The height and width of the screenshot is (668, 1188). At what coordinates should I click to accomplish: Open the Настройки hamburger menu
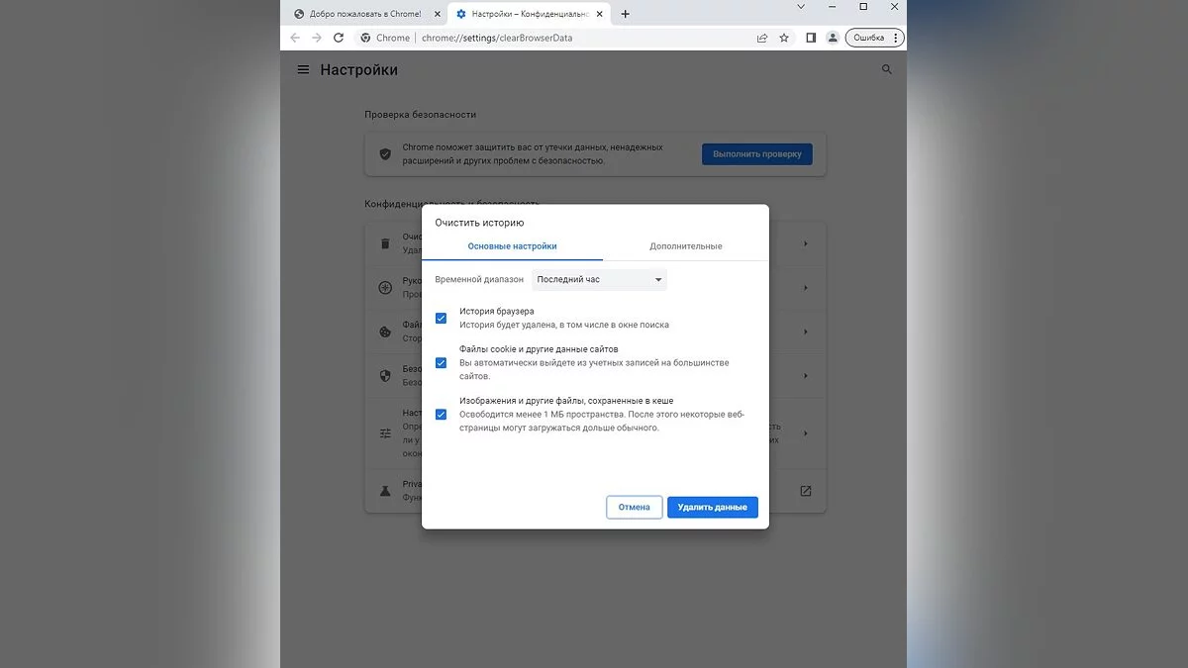(303, 70)
